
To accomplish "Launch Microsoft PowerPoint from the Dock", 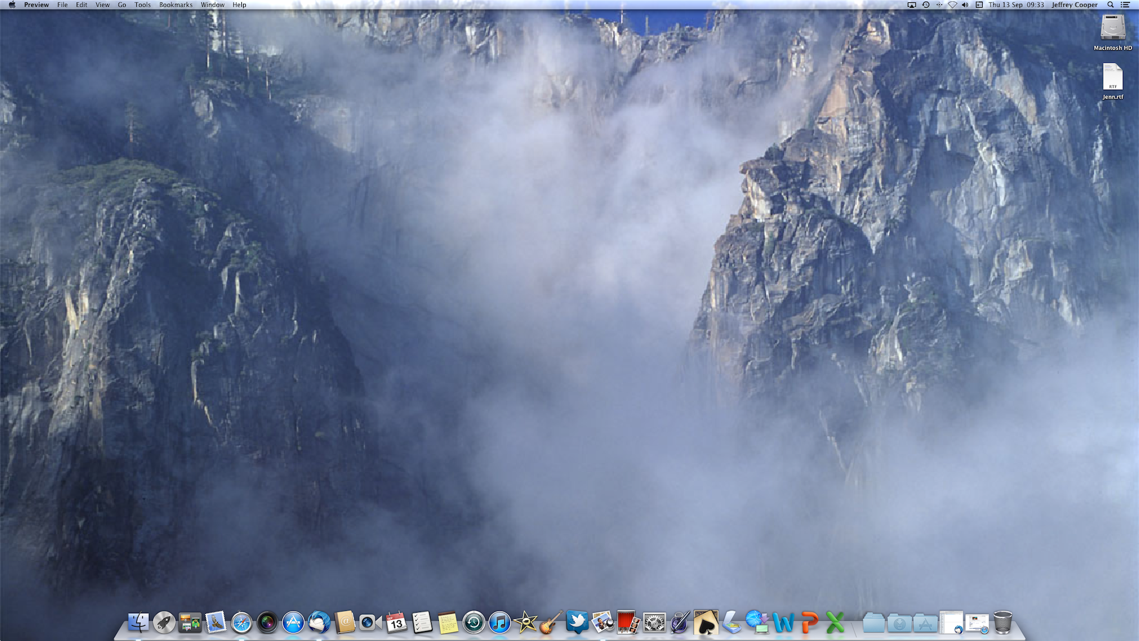I will pyautogui.click(x=809, y=622).
